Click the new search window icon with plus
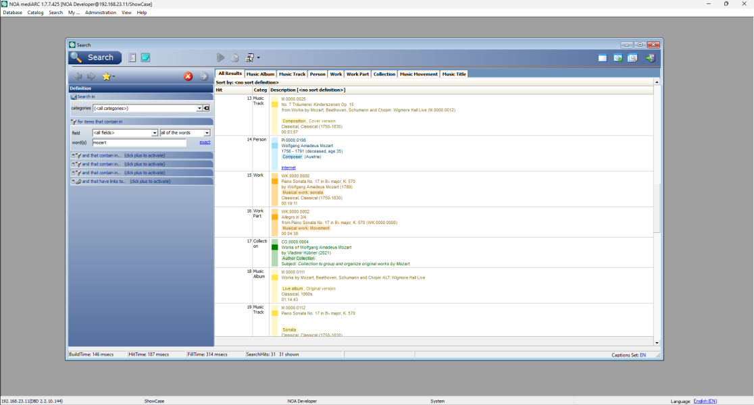 click(618, 58)
